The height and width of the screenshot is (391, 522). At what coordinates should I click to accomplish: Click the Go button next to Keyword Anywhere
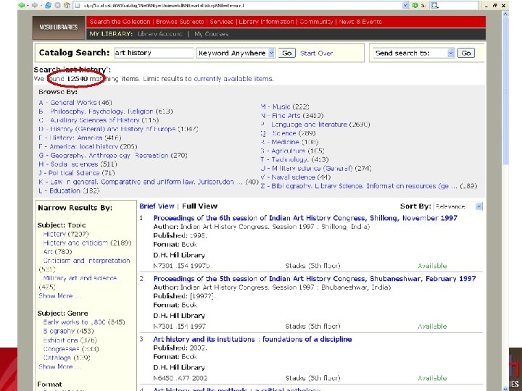(286, 53)
